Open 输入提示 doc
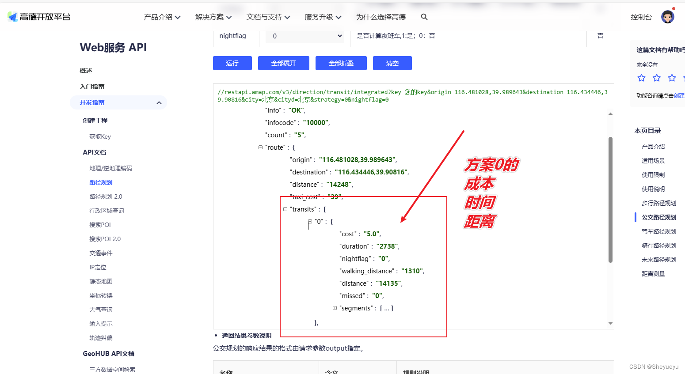685x374 pixels. click(x=101, y=324)
